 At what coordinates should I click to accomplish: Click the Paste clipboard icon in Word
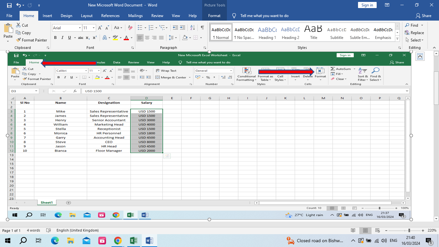pos(8,28)
